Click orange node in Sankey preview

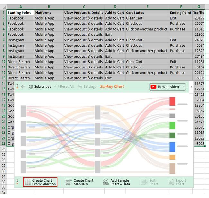point(172,157)
